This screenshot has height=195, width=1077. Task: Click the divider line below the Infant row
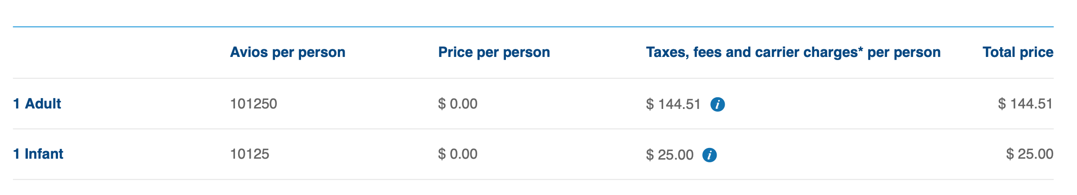(533, 180)
